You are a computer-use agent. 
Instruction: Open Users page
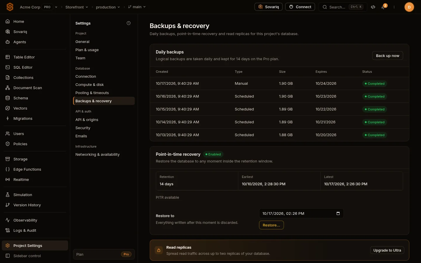click(x=35, y=134)
